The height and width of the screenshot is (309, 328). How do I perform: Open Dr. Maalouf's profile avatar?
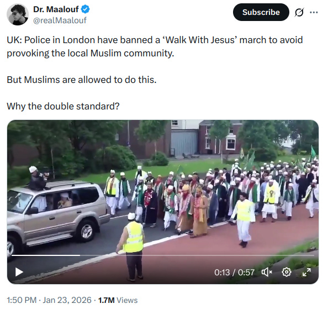pos(18,14)
